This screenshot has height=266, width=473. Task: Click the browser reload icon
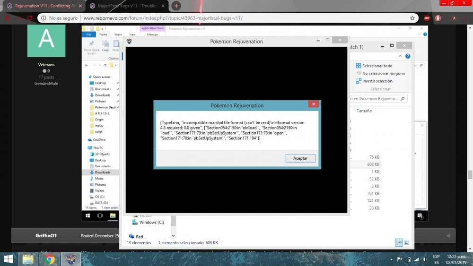click(30, 18)
